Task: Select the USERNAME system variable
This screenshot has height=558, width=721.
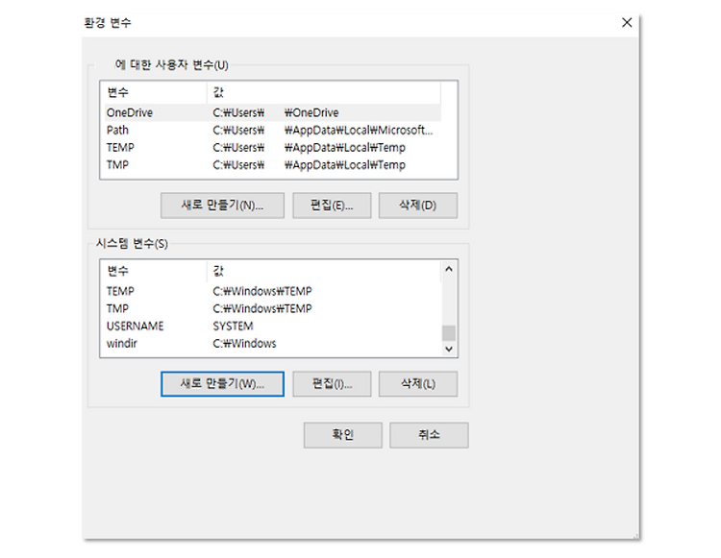Action: (x=136, y=327)
